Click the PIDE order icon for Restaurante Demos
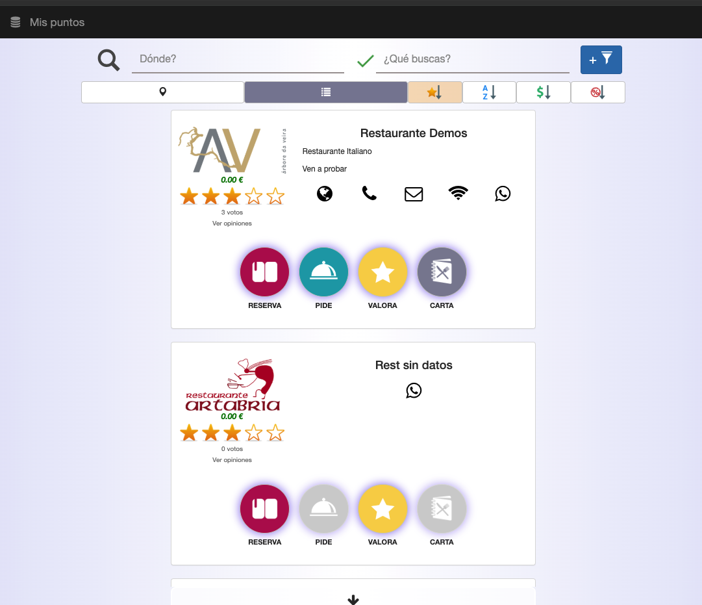Screen dimensions: 702x605 pyautogui.click(x=323, y=272)
